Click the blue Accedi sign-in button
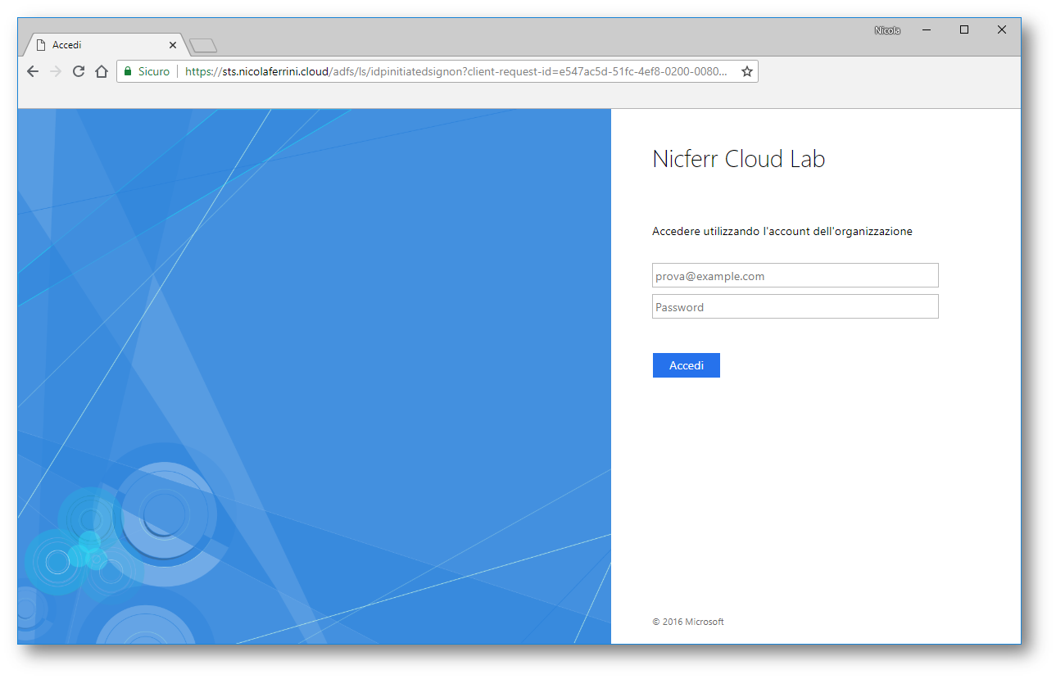Viewport: 1056px width, 679px height. pyautogui.click(x=687, y=365)
